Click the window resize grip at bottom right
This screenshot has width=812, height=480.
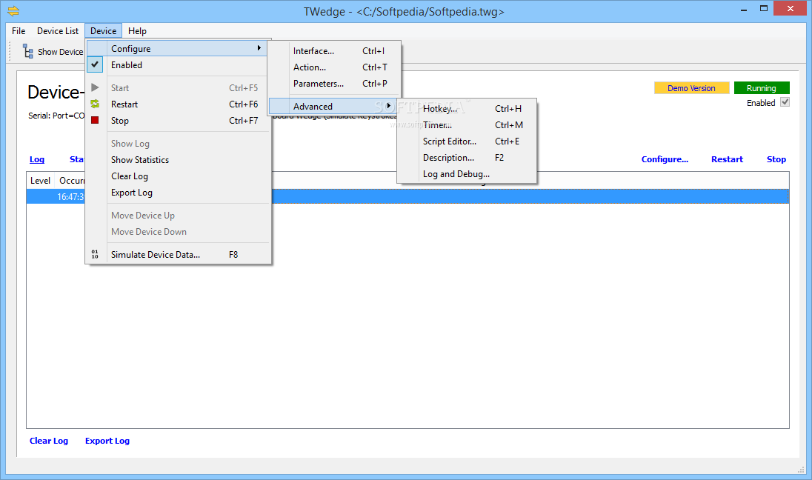[x=801, y=470]
